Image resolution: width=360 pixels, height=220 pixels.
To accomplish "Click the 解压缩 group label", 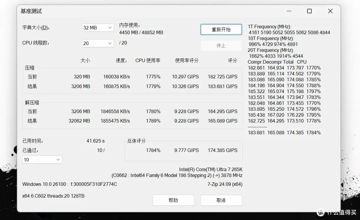I will (32, 102).
